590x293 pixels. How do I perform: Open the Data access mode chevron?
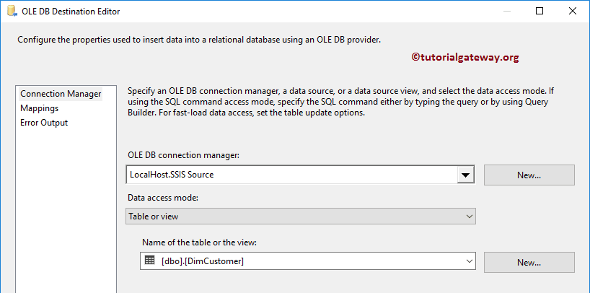468,217
